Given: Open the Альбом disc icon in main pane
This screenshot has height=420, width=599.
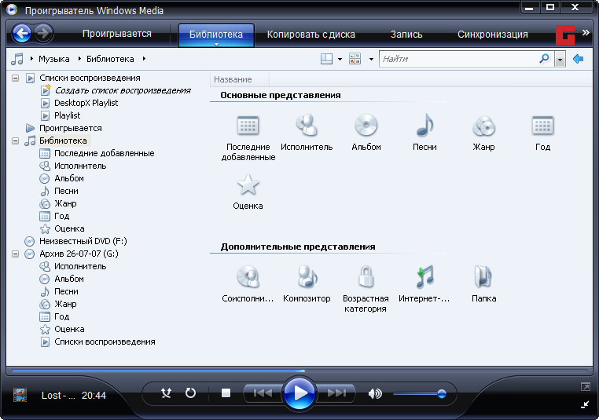Looking at the screenshot, I should coord(366,125).
